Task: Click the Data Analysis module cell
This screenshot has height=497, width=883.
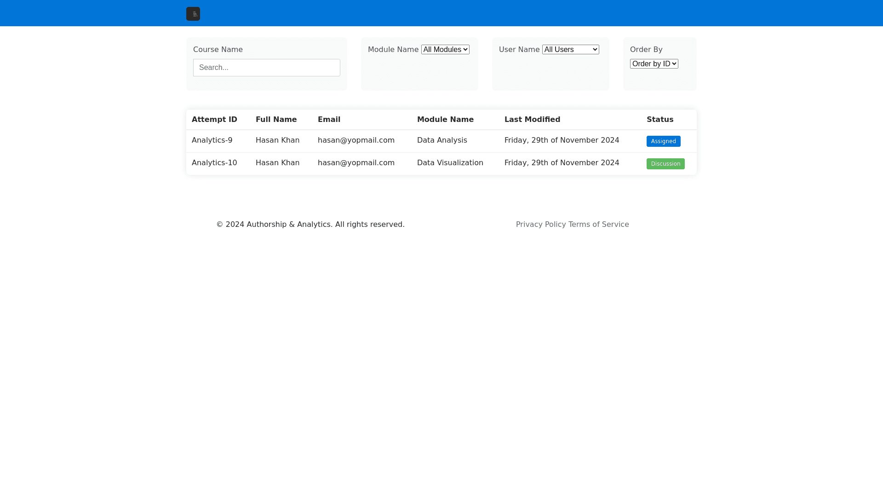Action: click(441, 140)
